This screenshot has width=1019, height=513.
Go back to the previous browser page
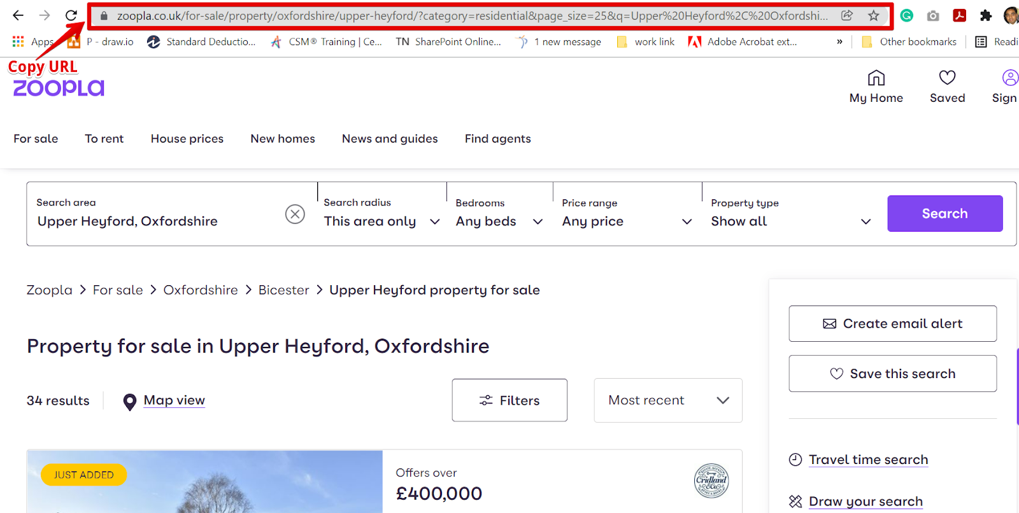click(x=18, y=15)
